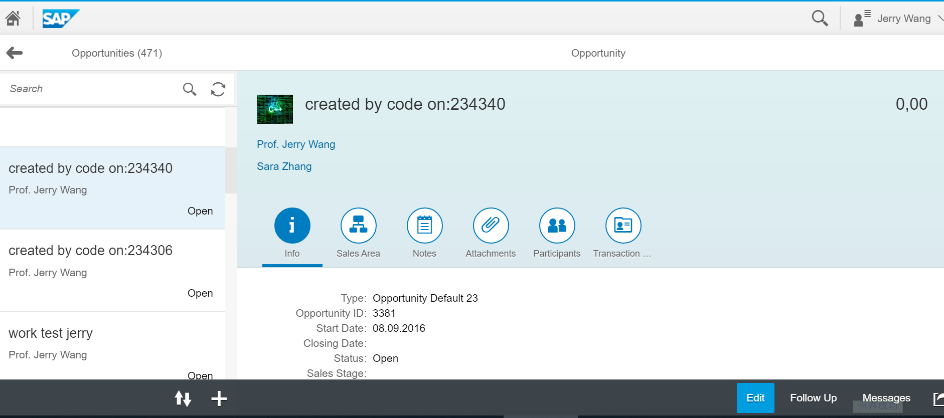
Task: Select list item created by code on:234306
Action: coord(112,271)
